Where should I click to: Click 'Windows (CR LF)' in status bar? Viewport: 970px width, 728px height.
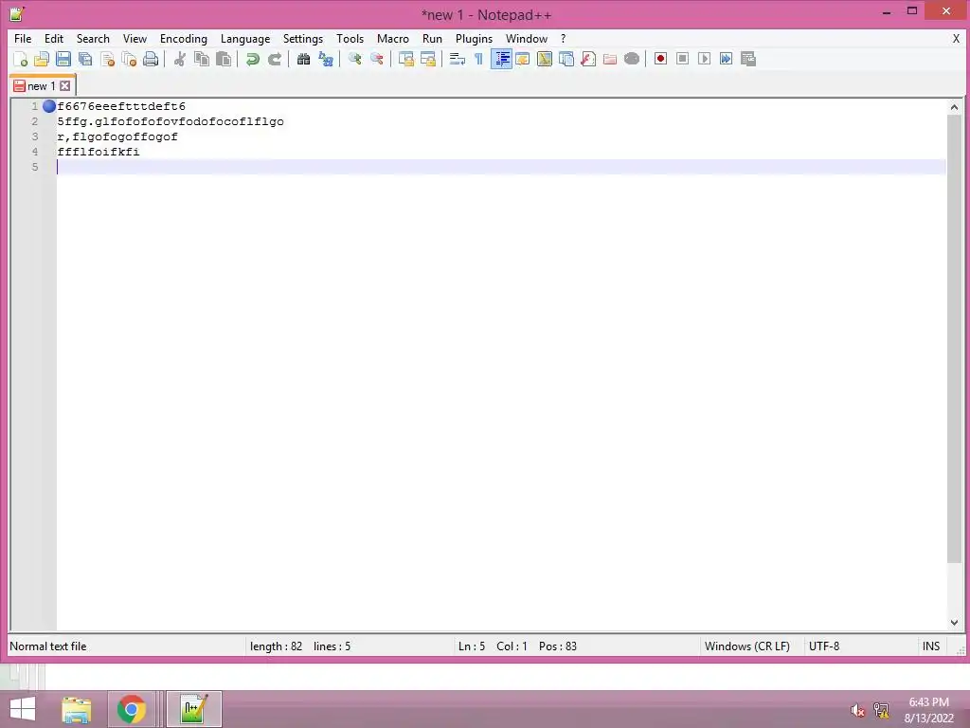[x=746, y=646]
